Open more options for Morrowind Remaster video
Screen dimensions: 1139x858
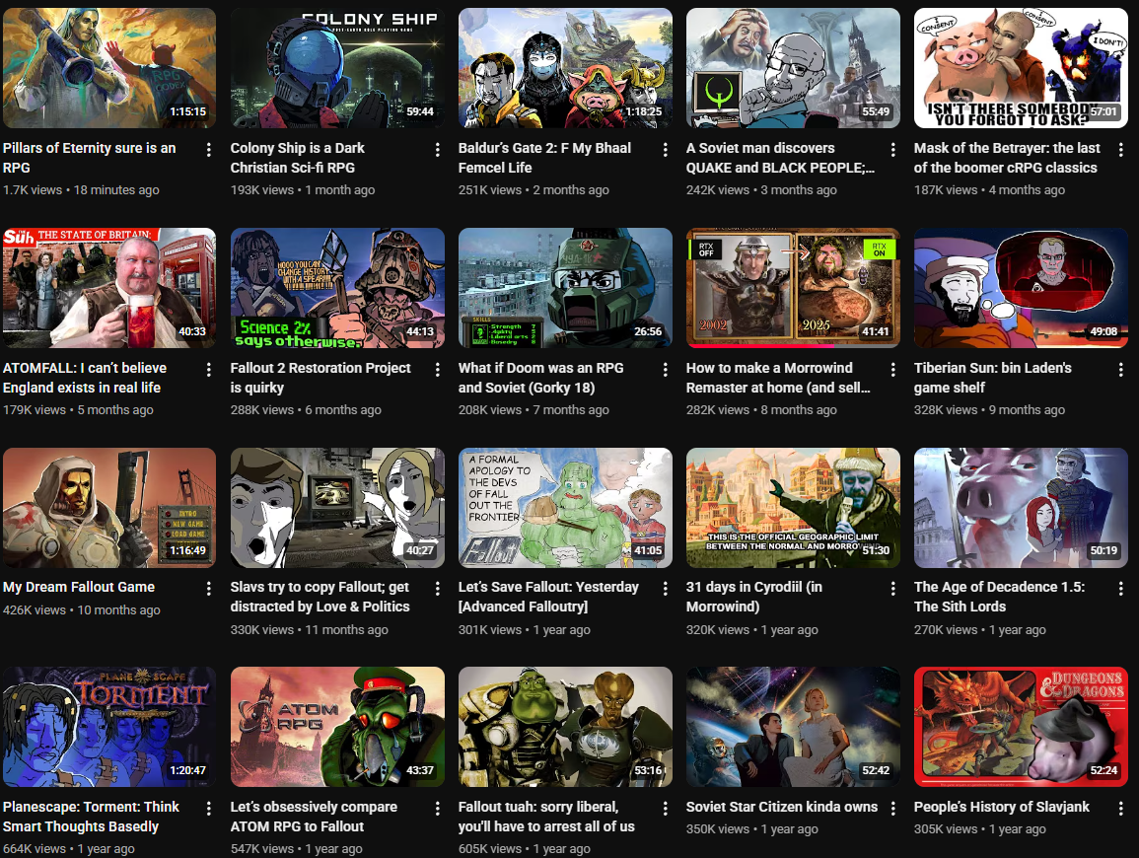[x=892, y=369]
